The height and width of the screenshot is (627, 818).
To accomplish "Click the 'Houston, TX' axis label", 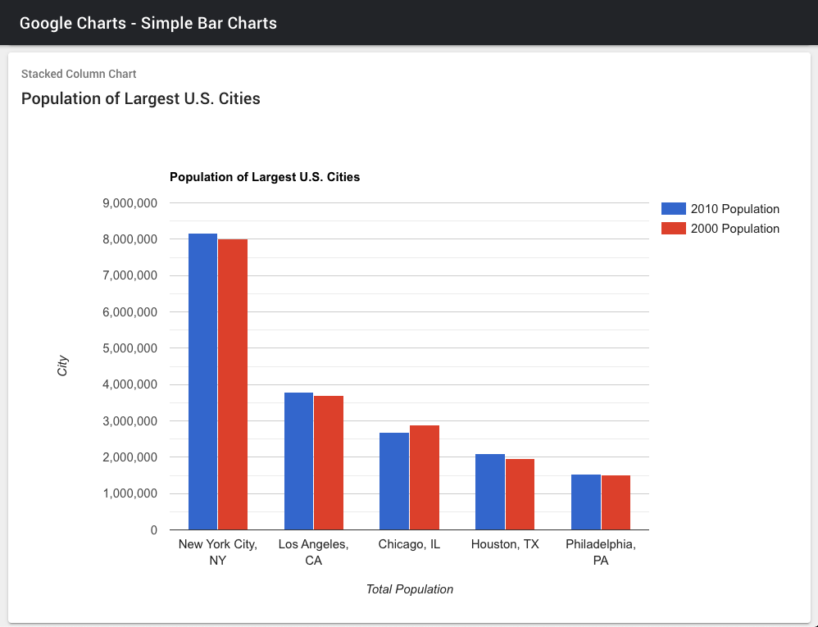I will point(505,544).
